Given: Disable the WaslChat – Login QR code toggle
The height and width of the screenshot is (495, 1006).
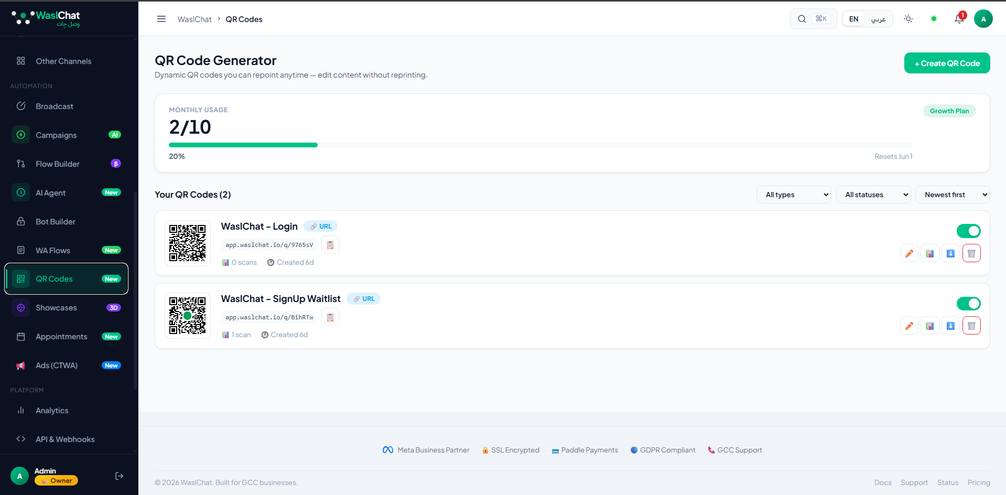Looking at the screenshot, I should 969,231.
